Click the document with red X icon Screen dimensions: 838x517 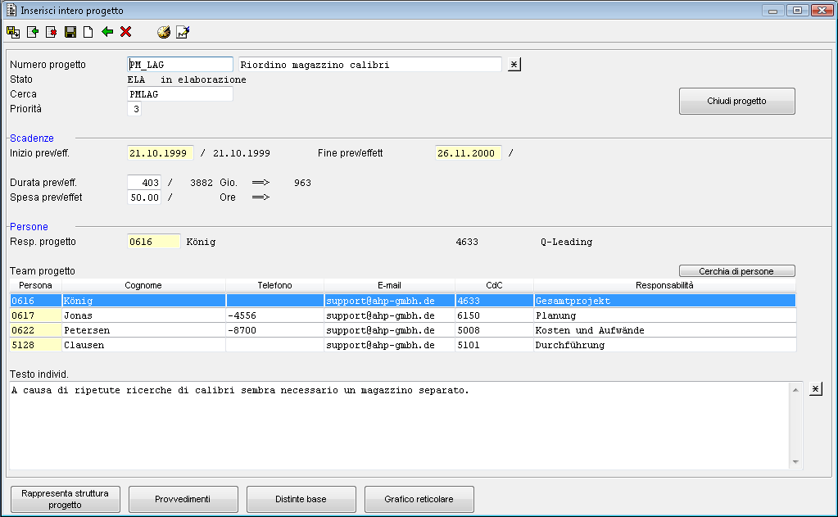[52, 32]
